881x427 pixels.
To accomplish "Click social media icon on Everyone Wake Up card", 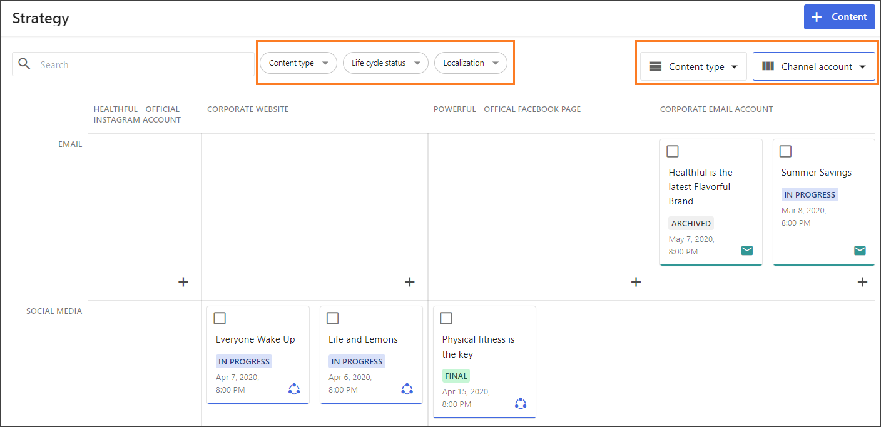I will pos(294,389).
